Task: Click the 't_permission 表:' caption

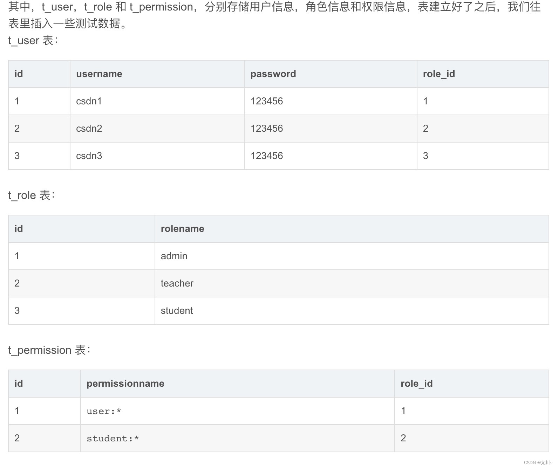Action: 49,350
